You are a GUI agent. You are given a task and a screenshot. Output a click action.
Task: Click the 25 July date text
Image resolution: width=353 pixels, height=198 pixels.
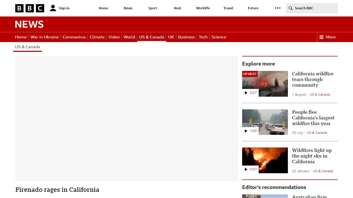(298, 133)
